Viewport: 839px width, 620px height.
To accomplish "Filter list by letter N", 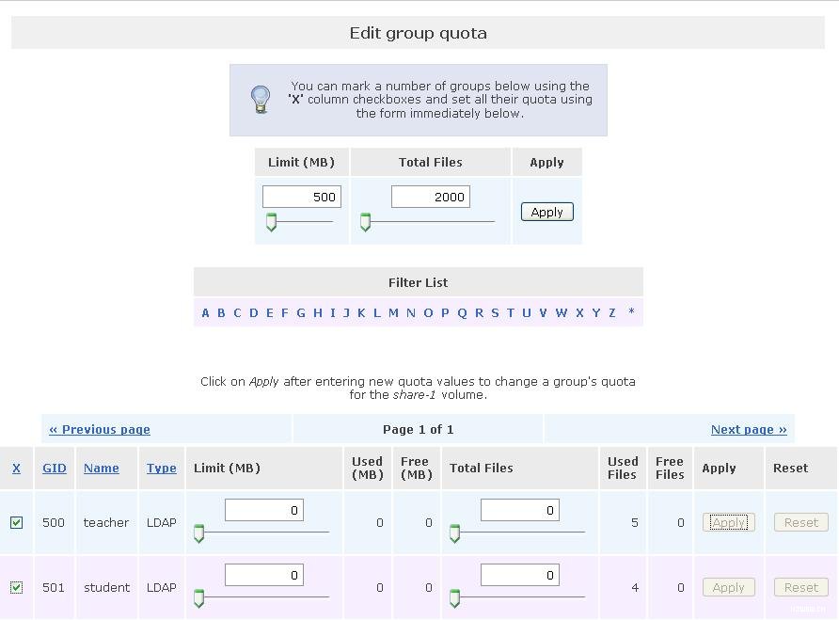I will pos(411,312).
